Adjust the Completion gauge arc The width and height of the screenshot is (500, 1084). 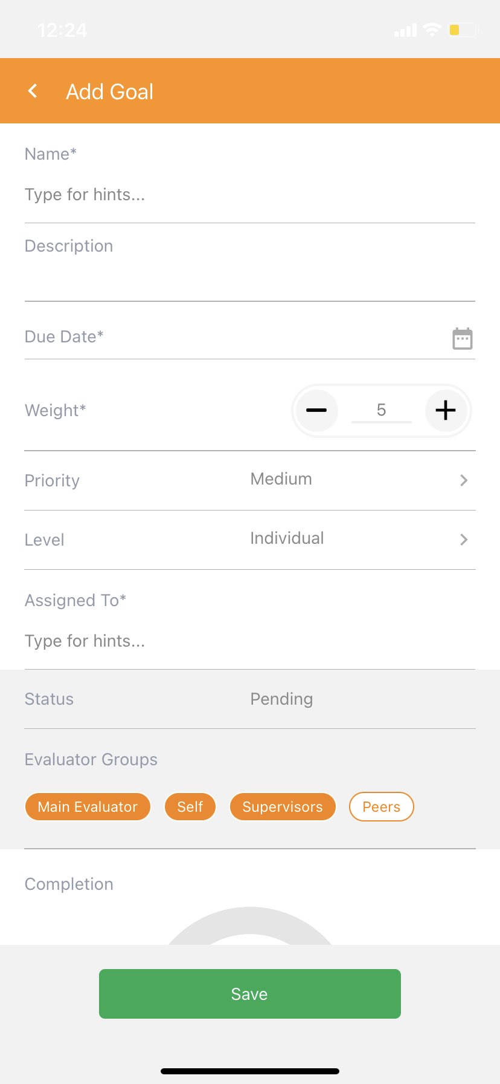250,926
